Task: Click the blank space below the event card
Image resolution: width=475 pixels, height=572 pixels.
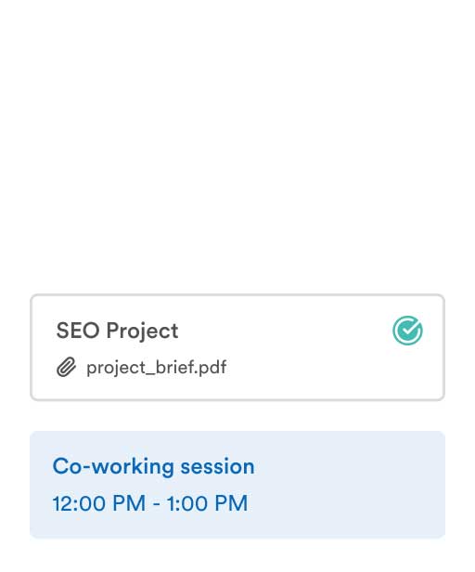Action: pos(237,555)
